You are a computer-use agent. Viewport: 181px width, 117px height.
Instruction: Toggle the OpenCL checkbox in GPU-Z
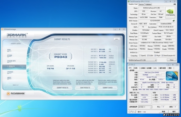click(140, 56)
